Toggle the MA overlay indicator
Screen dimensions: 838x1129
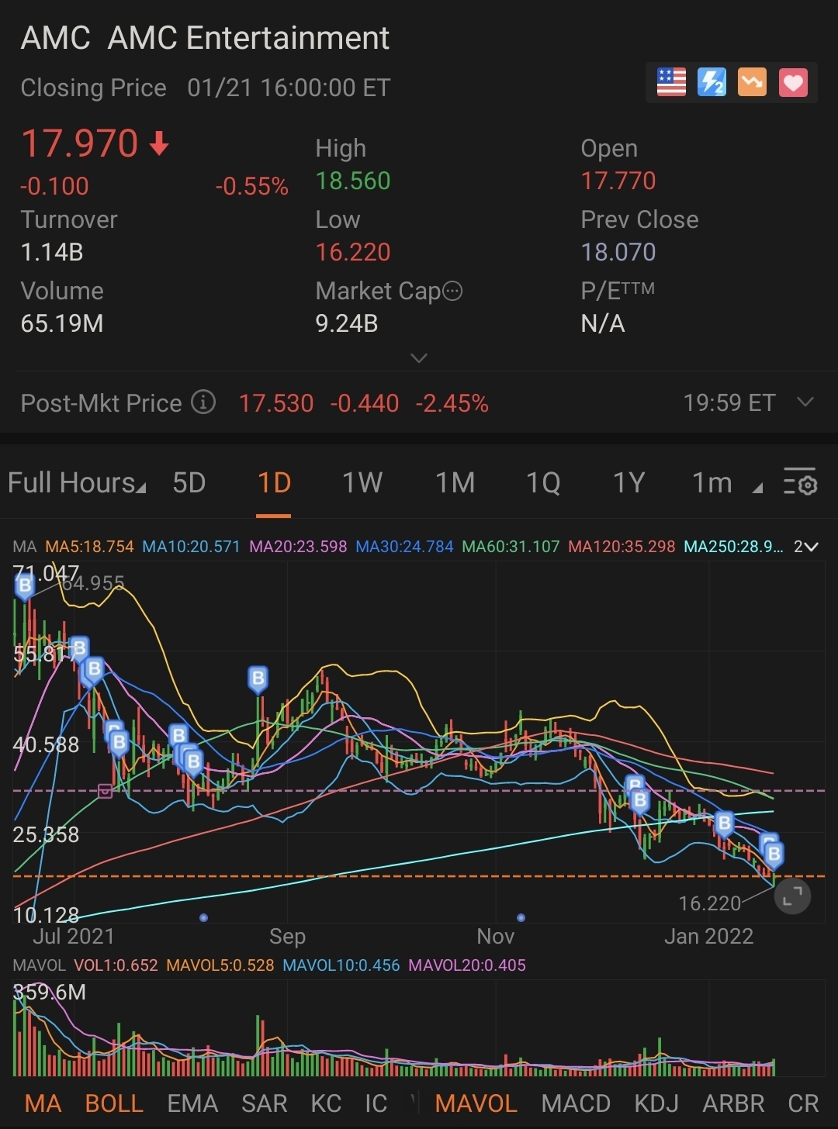43,1103
